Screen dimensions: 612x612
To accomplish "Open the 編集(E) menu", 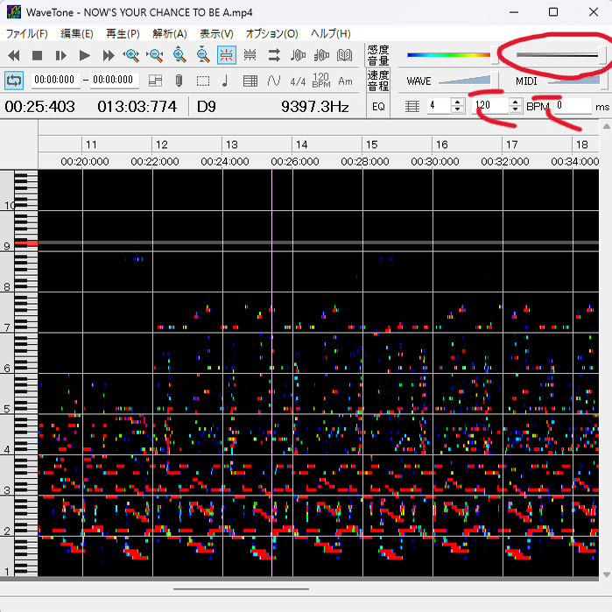I will tap(77, 33).
